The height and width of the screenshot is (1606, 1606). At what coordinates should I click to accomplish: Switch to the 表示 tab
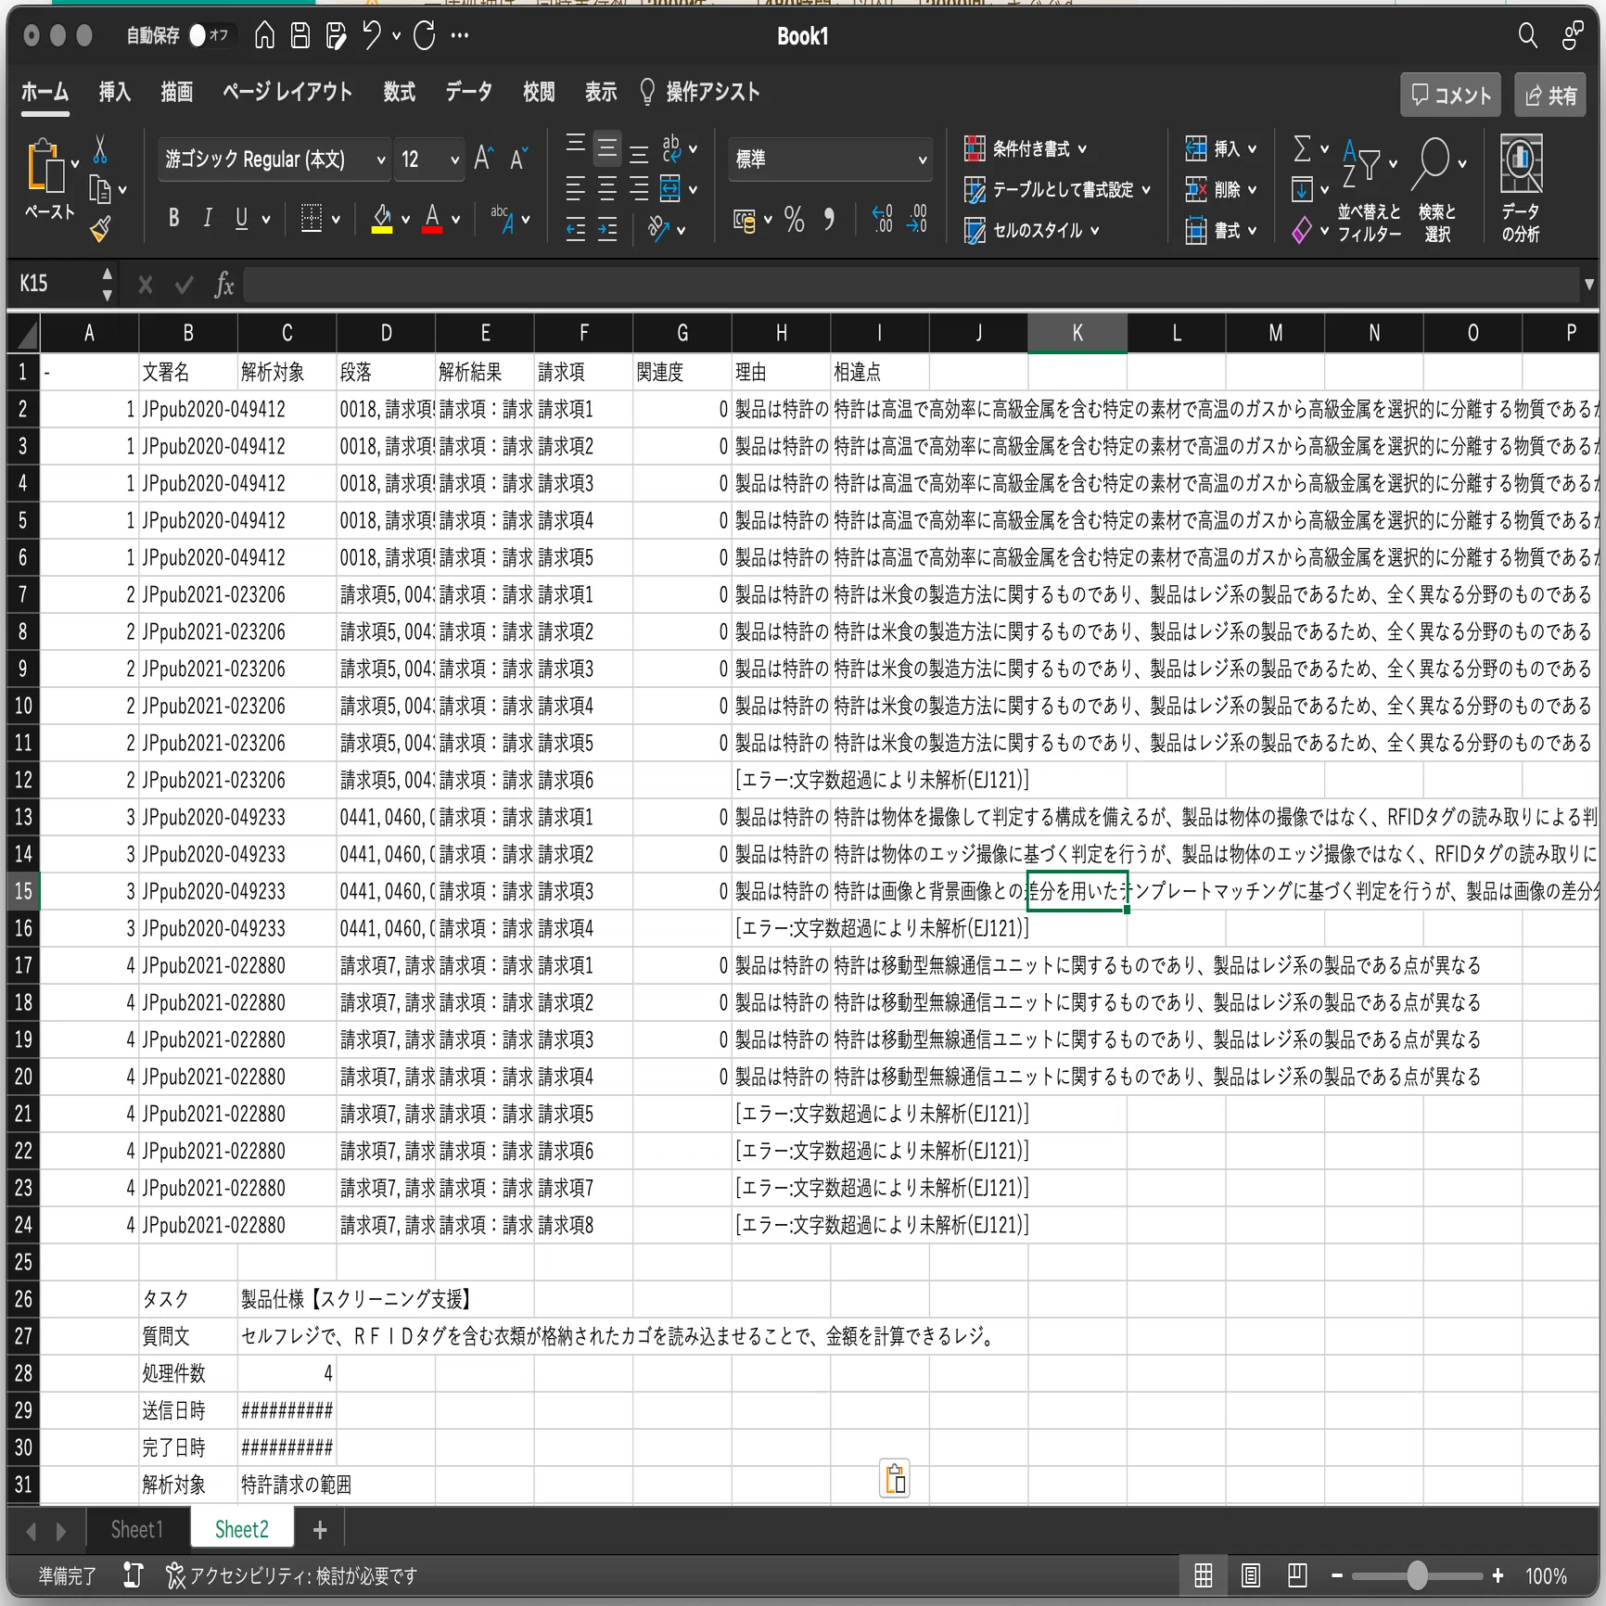click(x=601, y=92)
